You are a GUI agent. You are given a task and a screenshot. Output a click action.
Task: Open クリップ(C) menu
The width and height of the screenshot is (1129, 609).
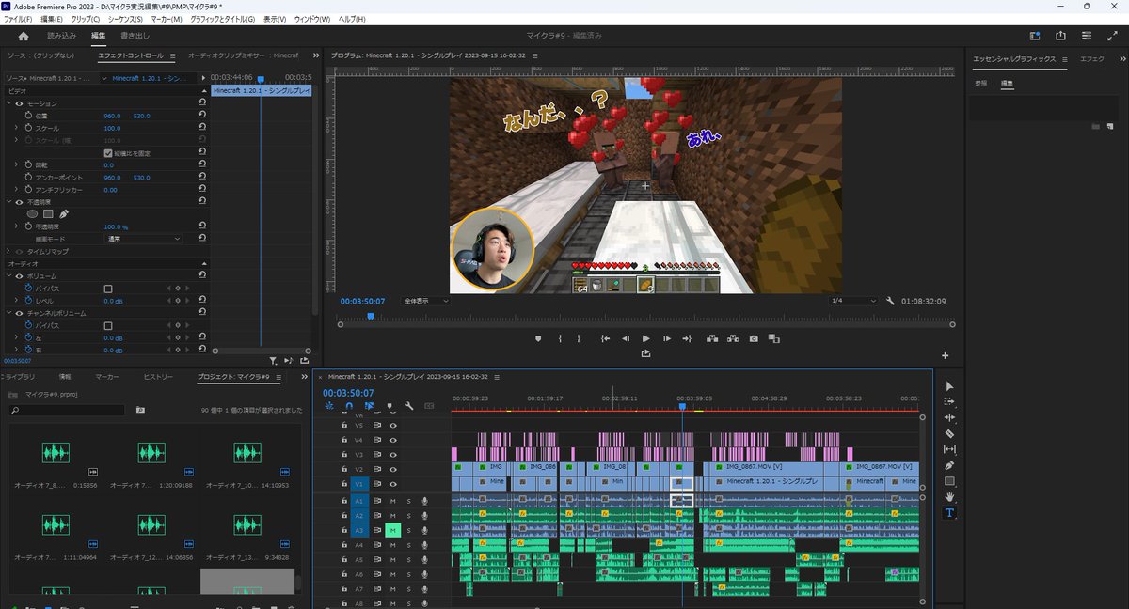(86, 19)
